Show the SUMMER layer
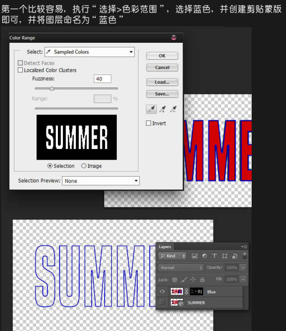This screenshot has width=286, height=331. click(162, 302)
